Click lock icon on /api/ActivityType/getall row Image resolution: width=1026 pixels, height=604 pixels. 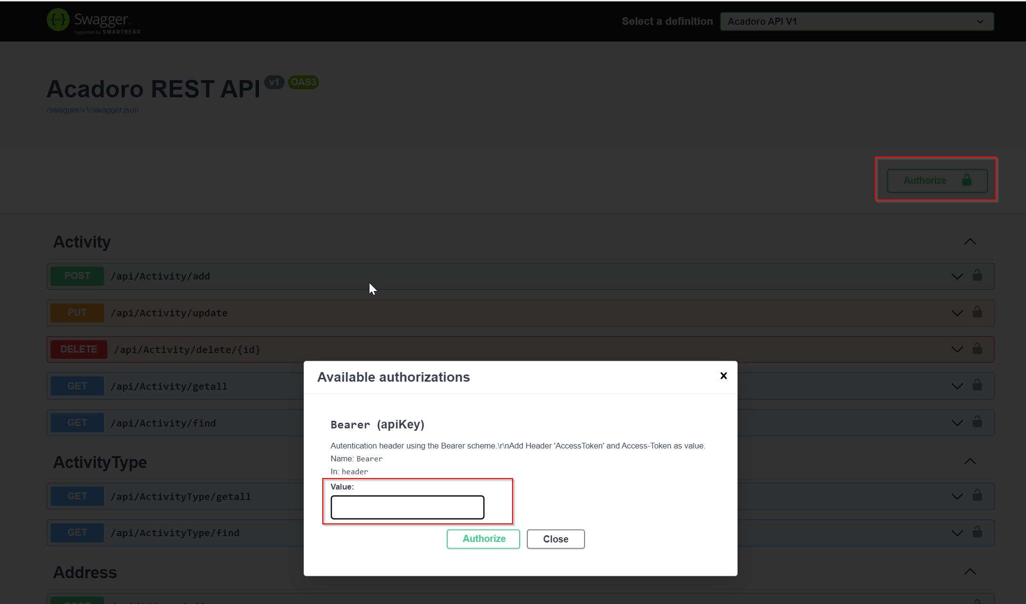pyautogui.click(x=977, y=495)
